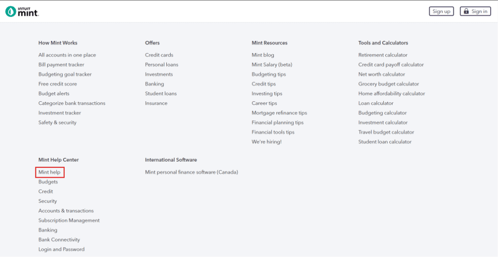The image size is (498, 257).
Task: Open Login and Password help
Action: coord(61,249)
